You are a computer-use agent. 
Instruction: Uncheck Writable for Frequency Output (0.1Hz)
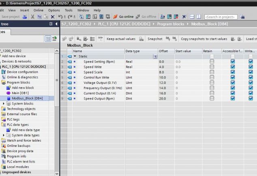point(251,88)
